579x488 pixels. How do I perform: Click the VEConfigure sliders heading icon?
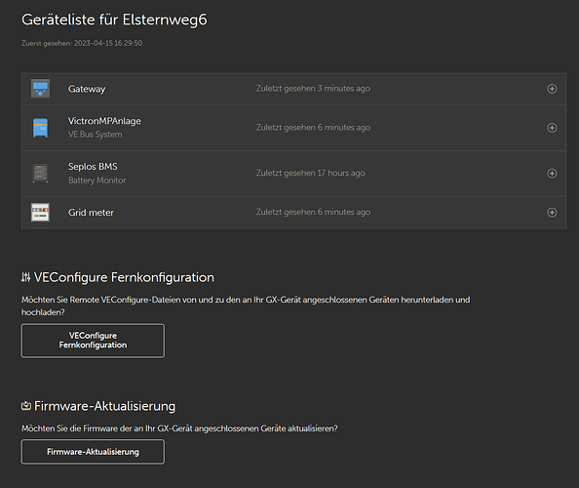click(x=26, y=277)
